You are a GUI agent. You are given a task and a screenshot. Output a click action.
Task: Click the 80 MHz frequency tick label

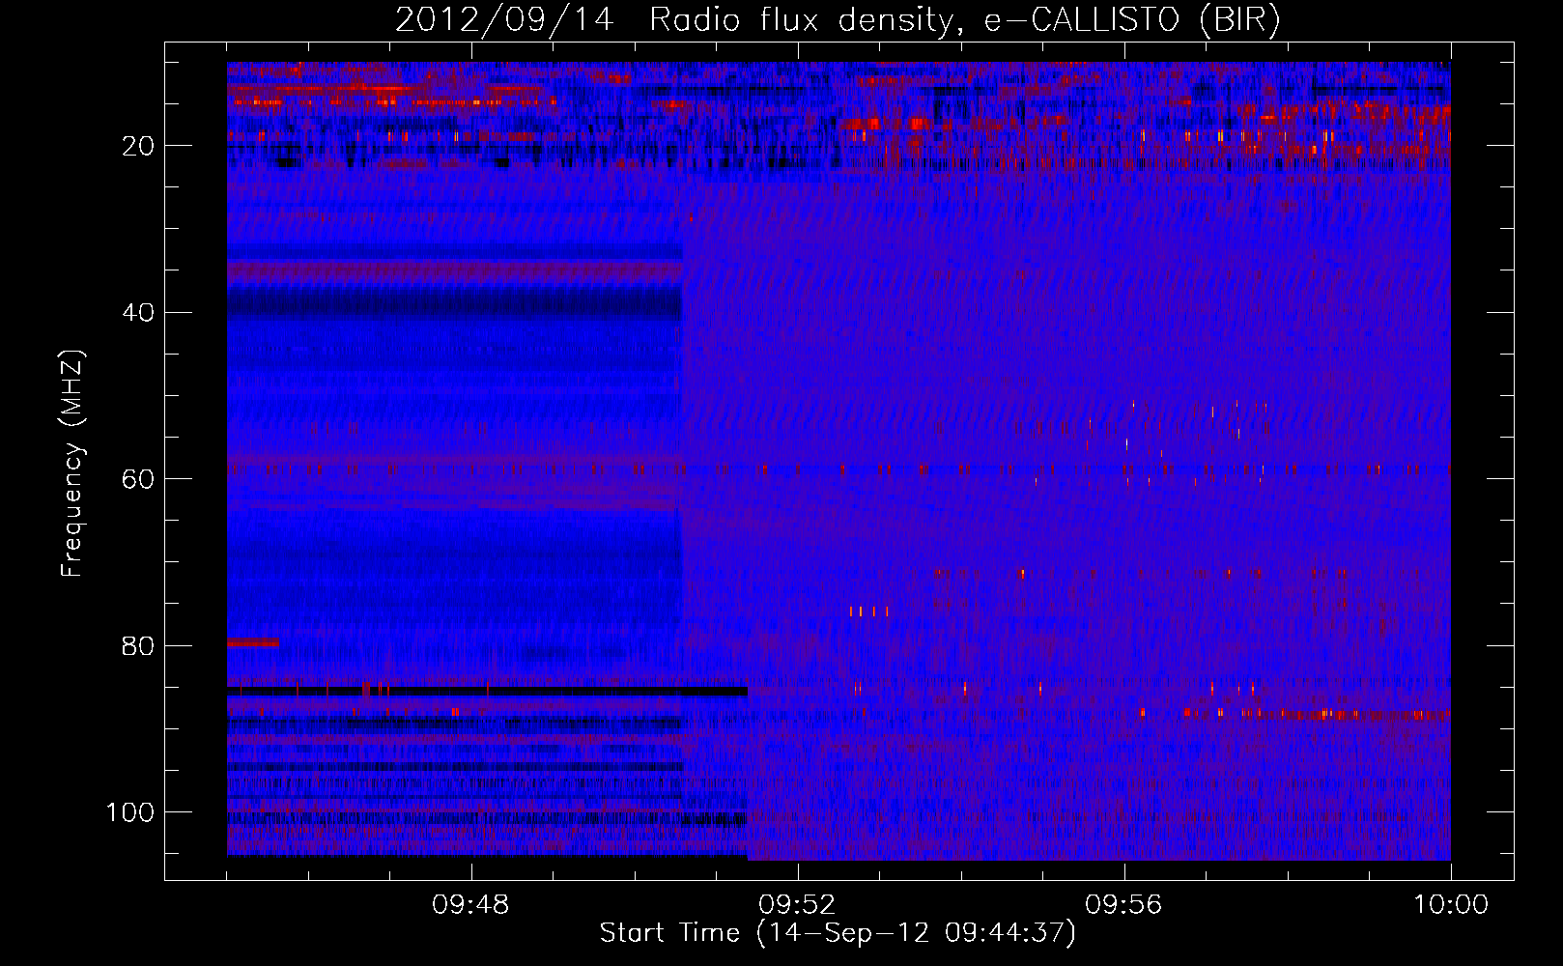point(139,645)
